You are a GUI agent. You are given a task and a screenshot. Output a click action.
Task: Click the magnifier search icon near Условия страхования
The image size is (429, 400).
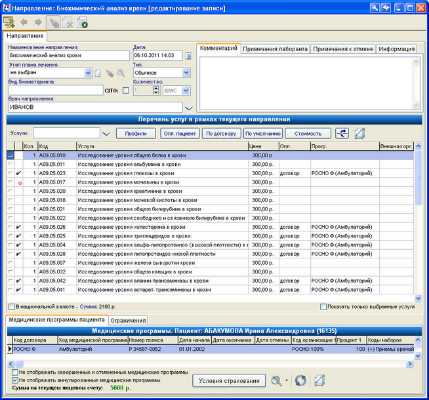coord(276,380)
